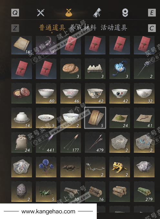Select the purple-tipped arrows with 441
The image size is (160, 219).
point(46,142)
